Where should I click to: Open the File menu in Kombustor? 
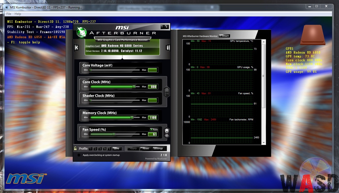click(9, 14)
